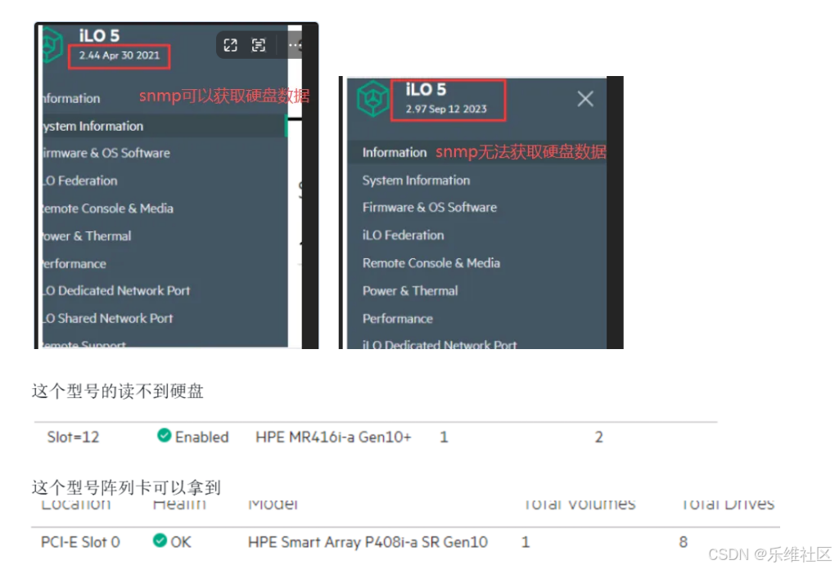
Task: Click the "iLO 5" title in the 2.97 panel
Action: pyautogui.click(x=426, y=89)
